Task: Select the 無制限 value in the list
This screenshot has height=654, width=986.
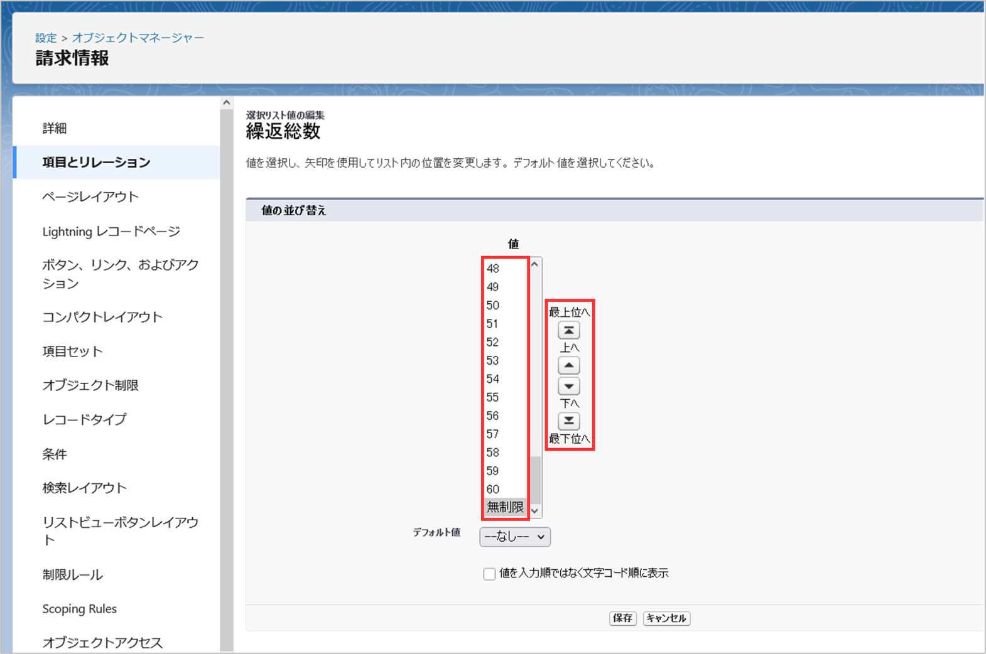Action: [x=505, y=507]
